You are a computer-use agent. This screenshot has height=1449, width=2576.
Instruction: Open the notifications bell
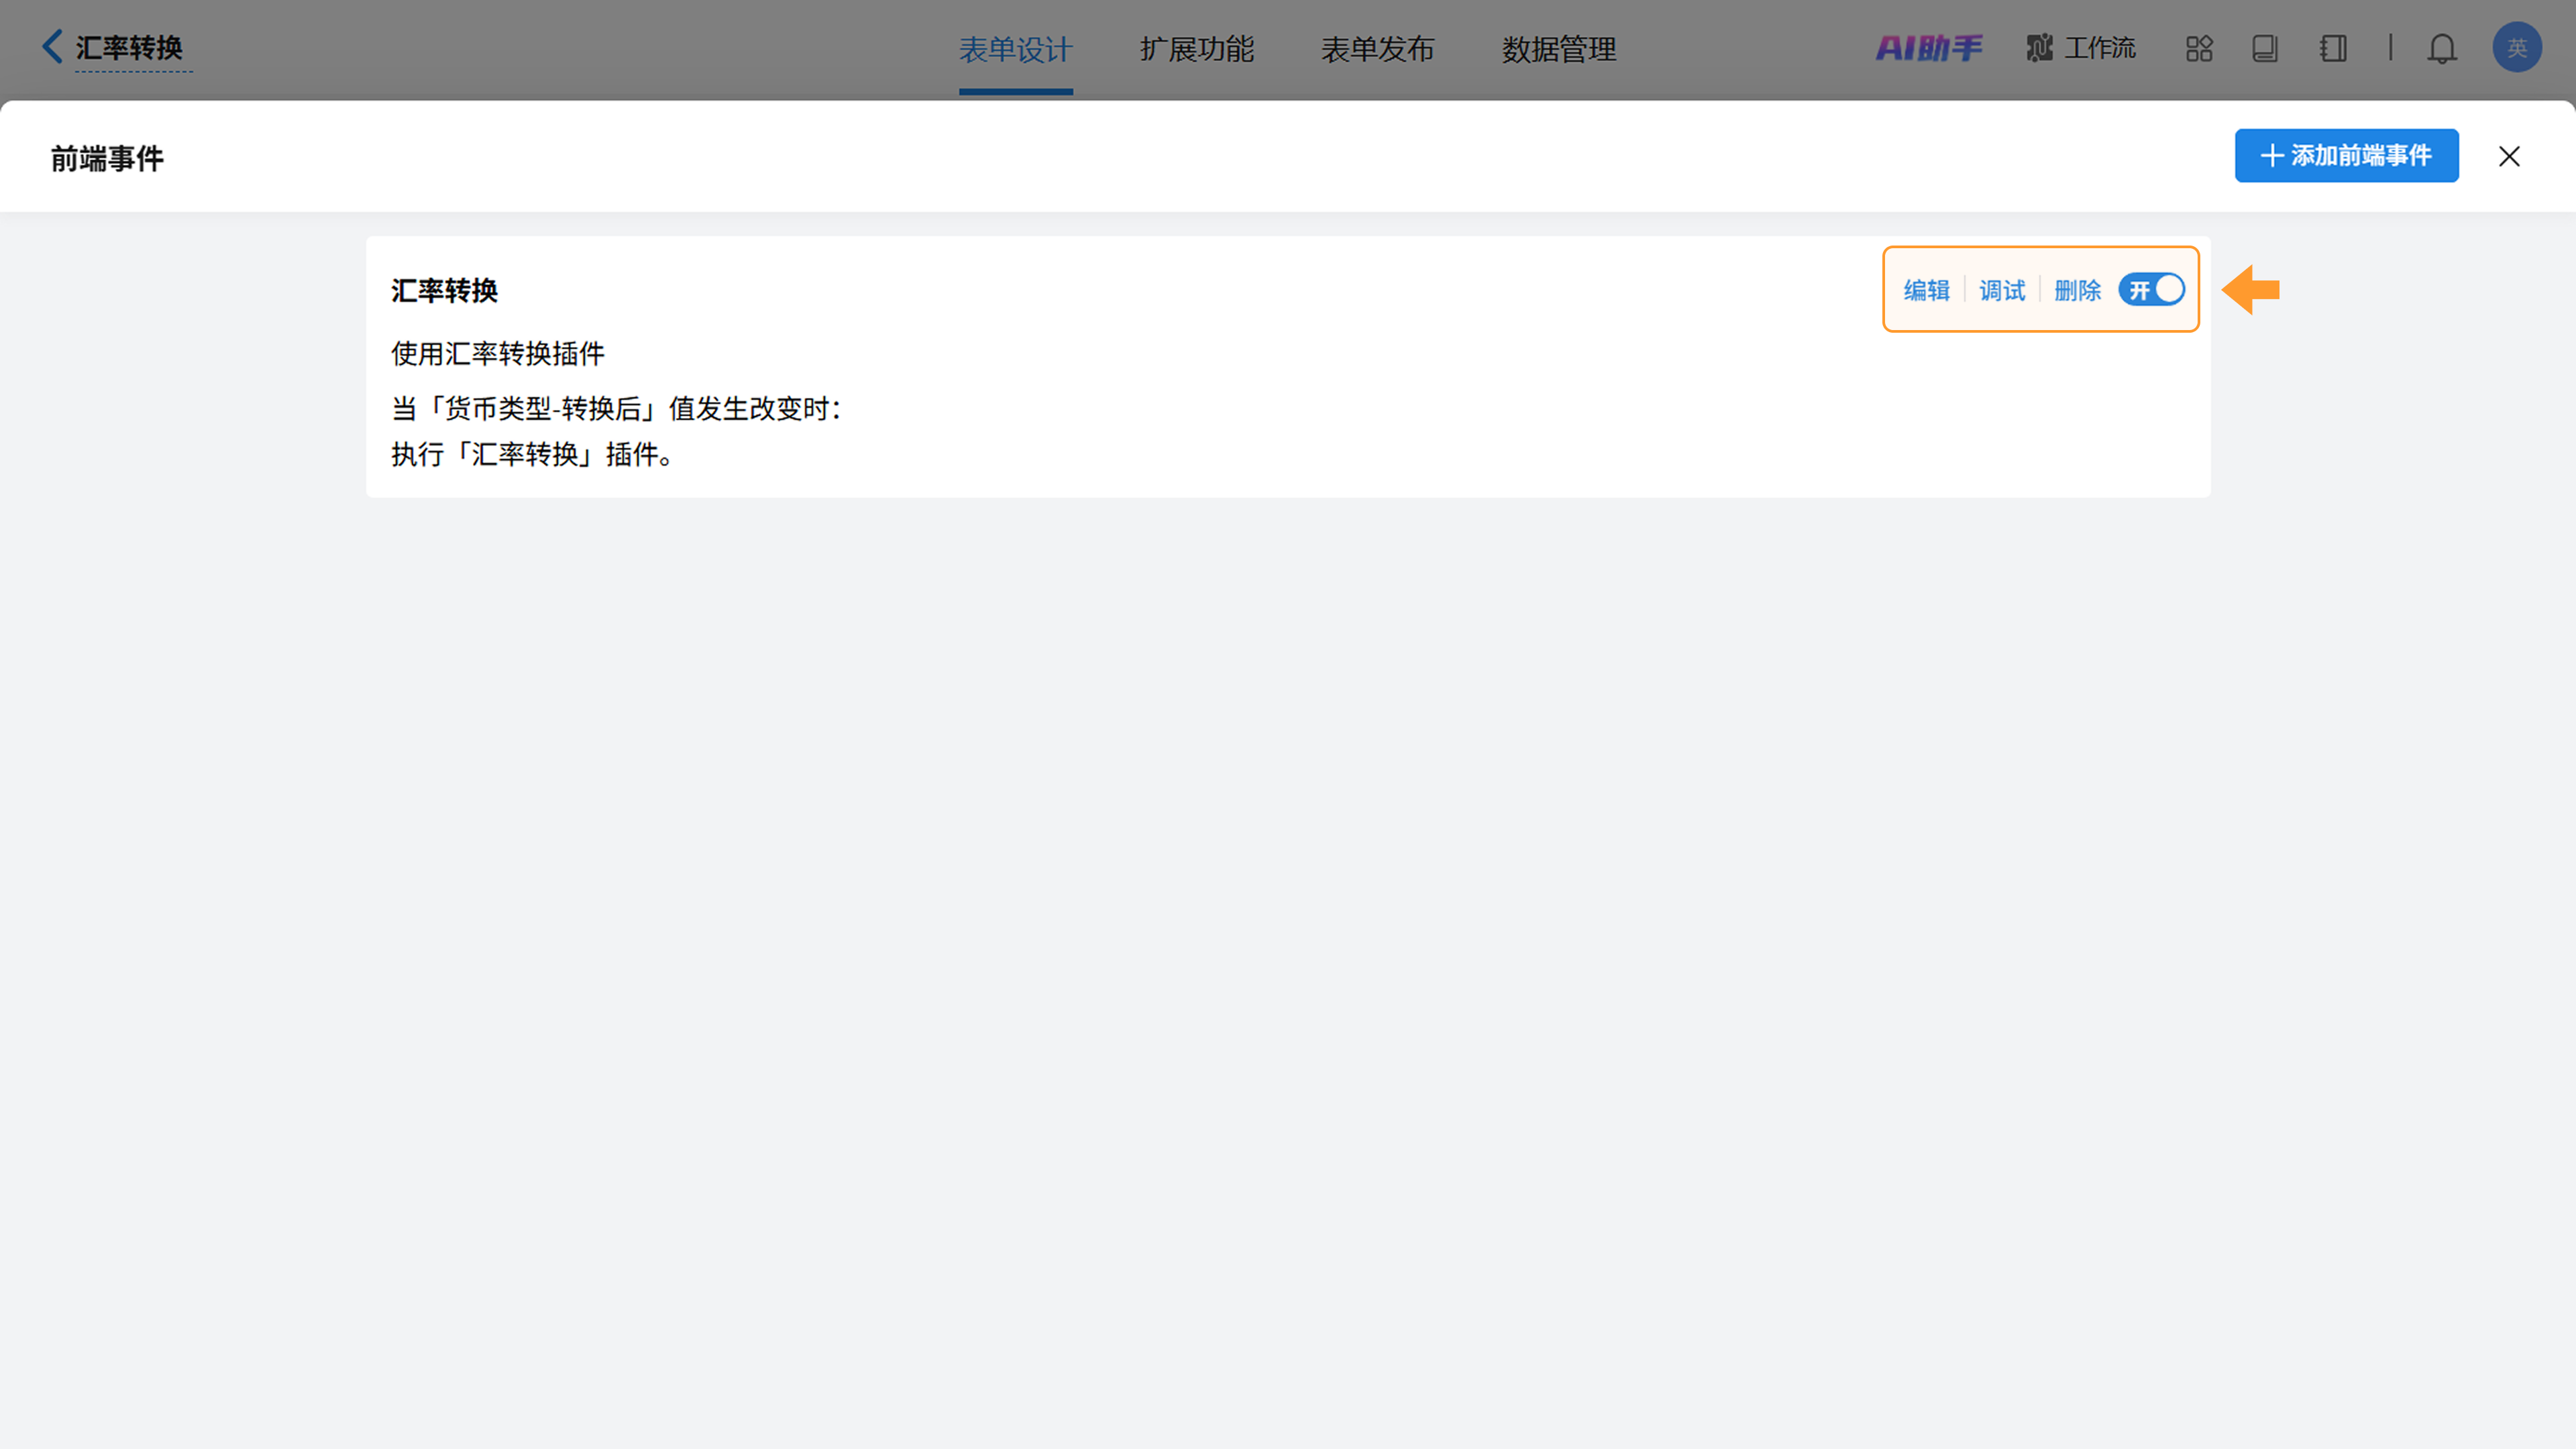pyautogui.click(x=2442, y=48)
